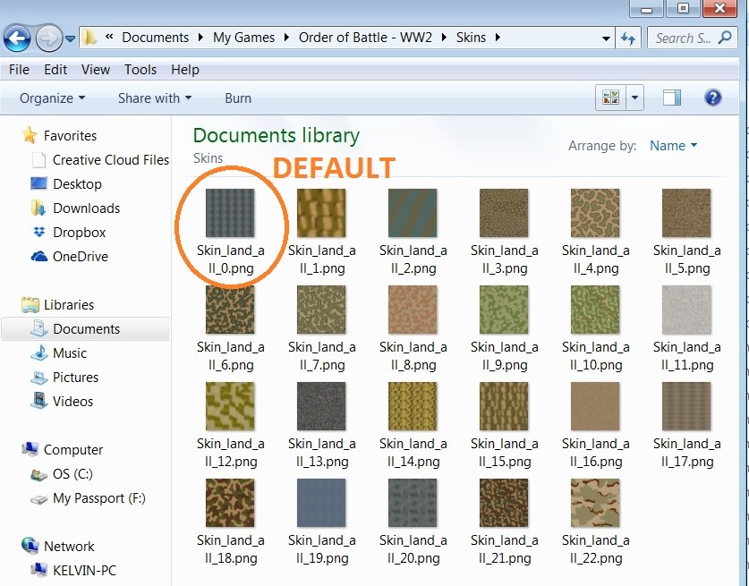Expand the Organize dropdown menu
Viewport: 749px width, 586px height.
point(52,98)
